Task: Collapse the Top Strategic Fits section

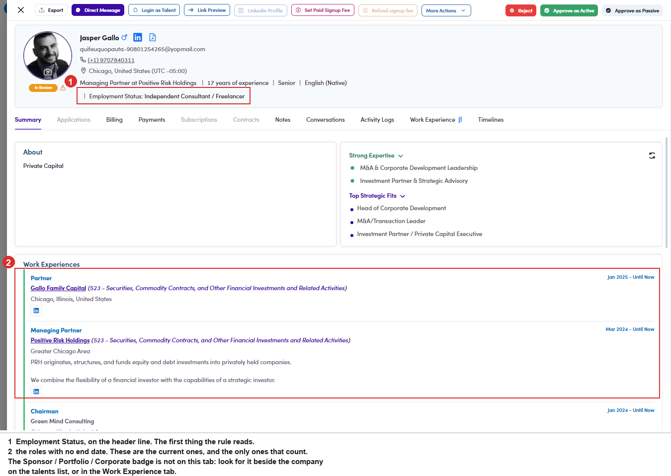Action: (x=403, y=196)
